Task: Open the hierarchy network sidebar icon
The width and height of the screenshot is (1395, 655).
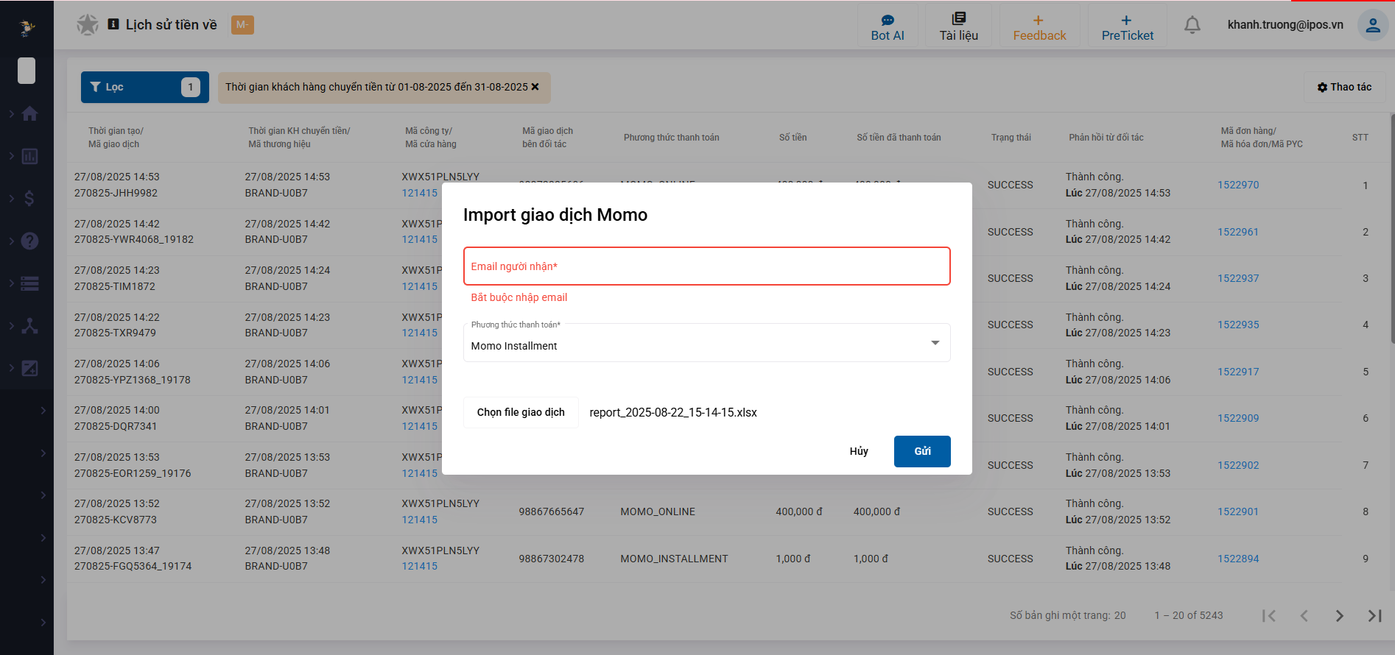Action: (29, 325)
